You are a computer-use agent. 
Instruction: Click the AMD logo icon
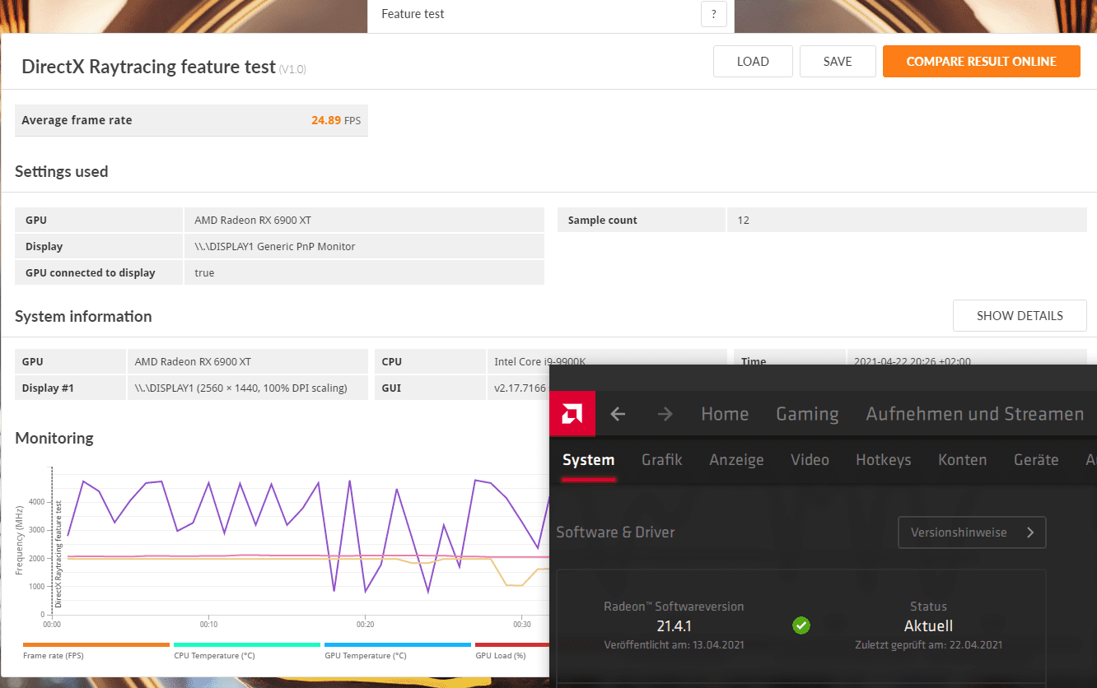pyautogui.click(x=572, y=414)
